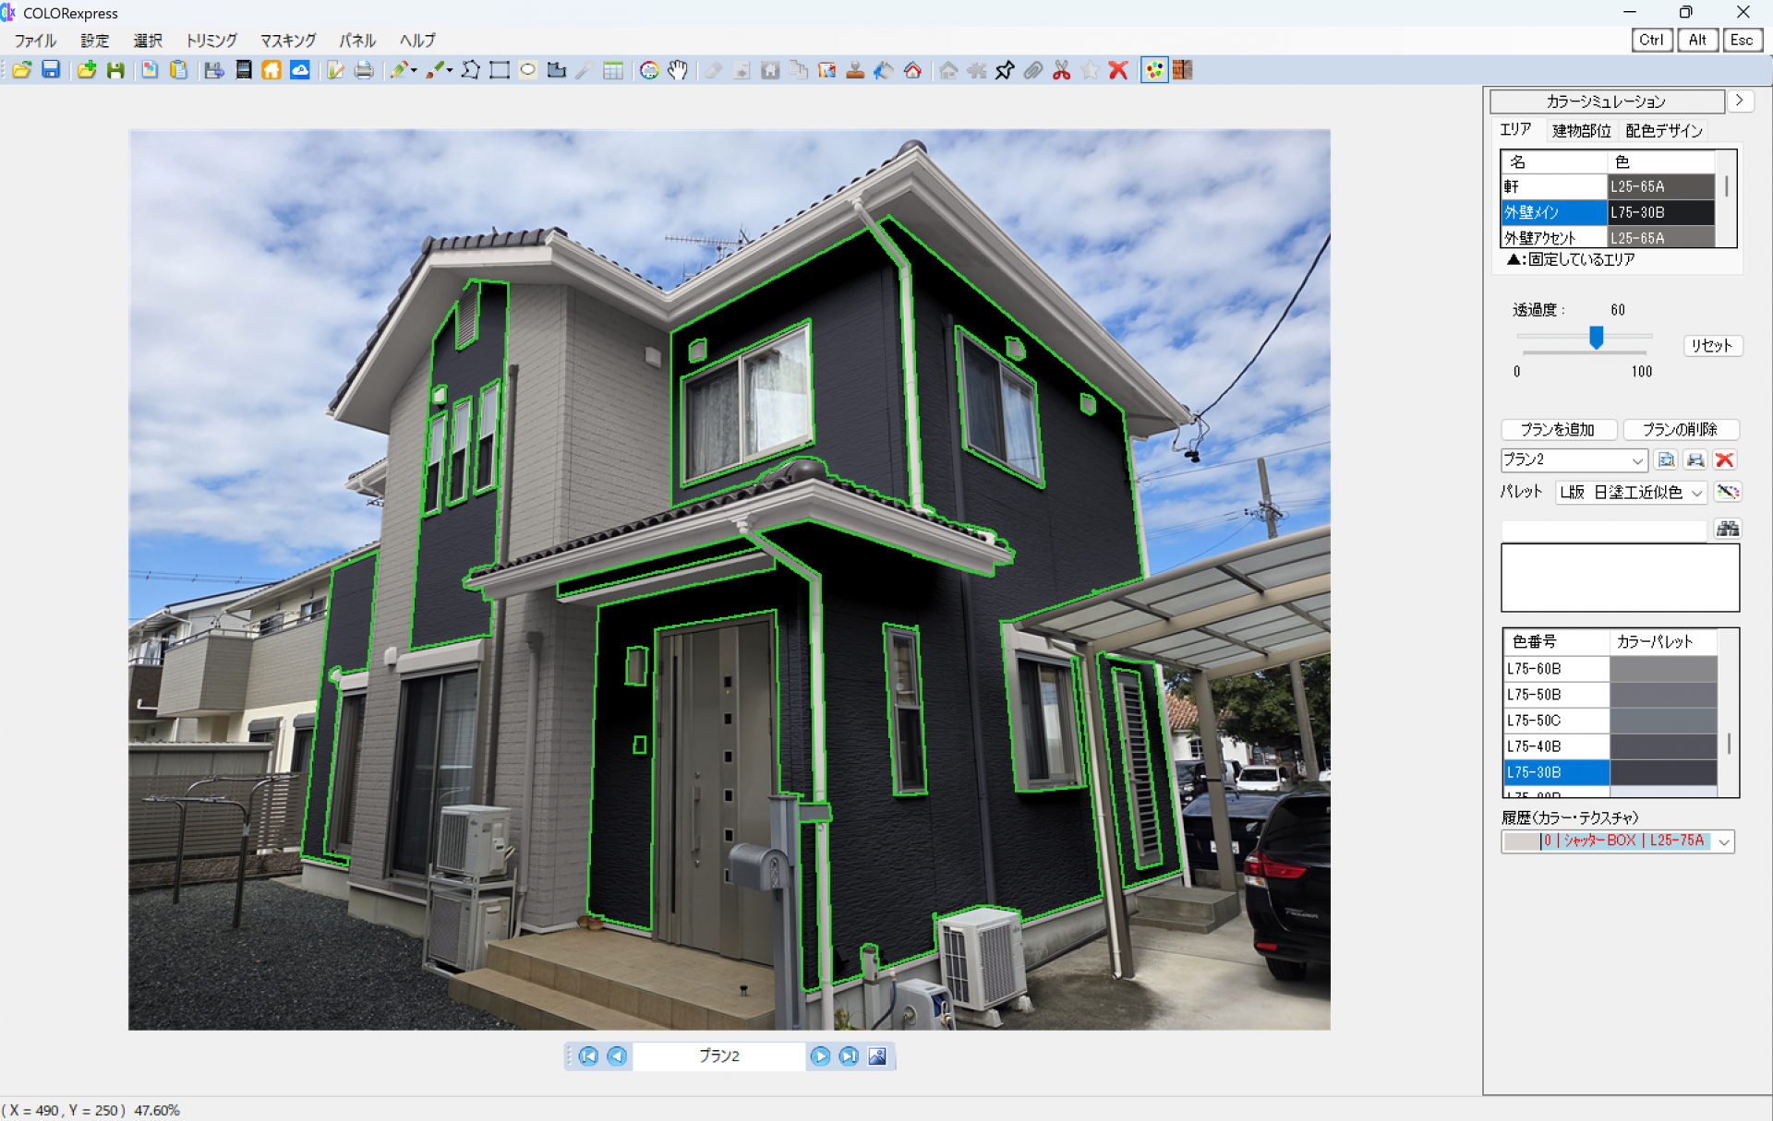Open the パレット palette dropdown
Screen dimensions: 1773x1121
click(1696, 493)
